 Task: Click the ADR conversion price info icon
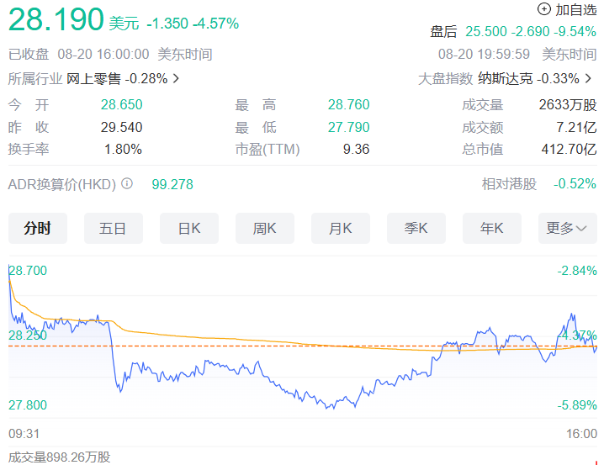coord(127,183)
